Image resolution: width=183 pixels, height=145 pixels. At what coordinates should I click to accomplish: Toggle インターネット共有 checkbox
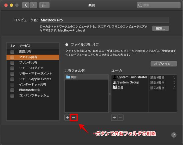12,85
